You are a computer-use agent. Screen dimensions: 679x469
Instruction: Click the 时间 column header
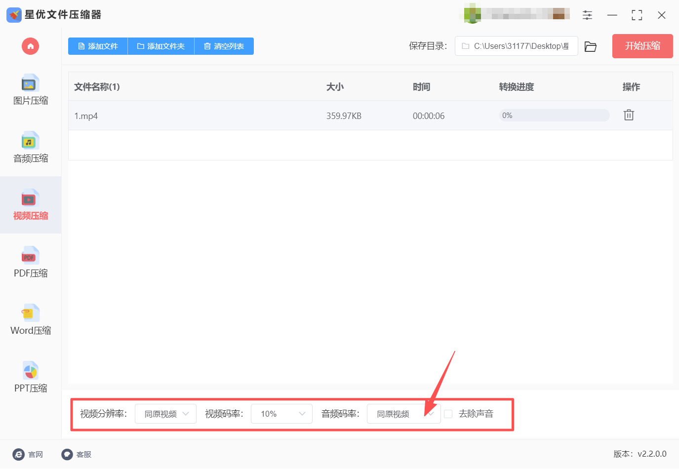click(421, 87)
